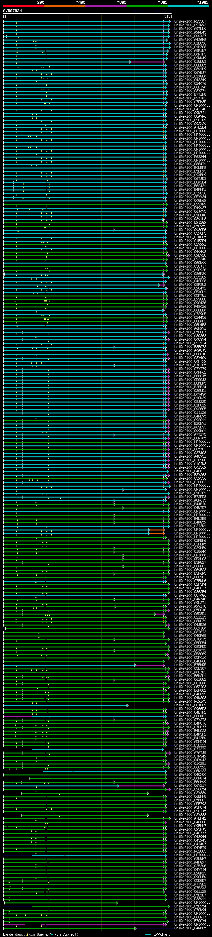The height and width of the screenshot is (937, 212).
Task: Select hit label UniRef100_Q9W711
Action: coord(190,113)
